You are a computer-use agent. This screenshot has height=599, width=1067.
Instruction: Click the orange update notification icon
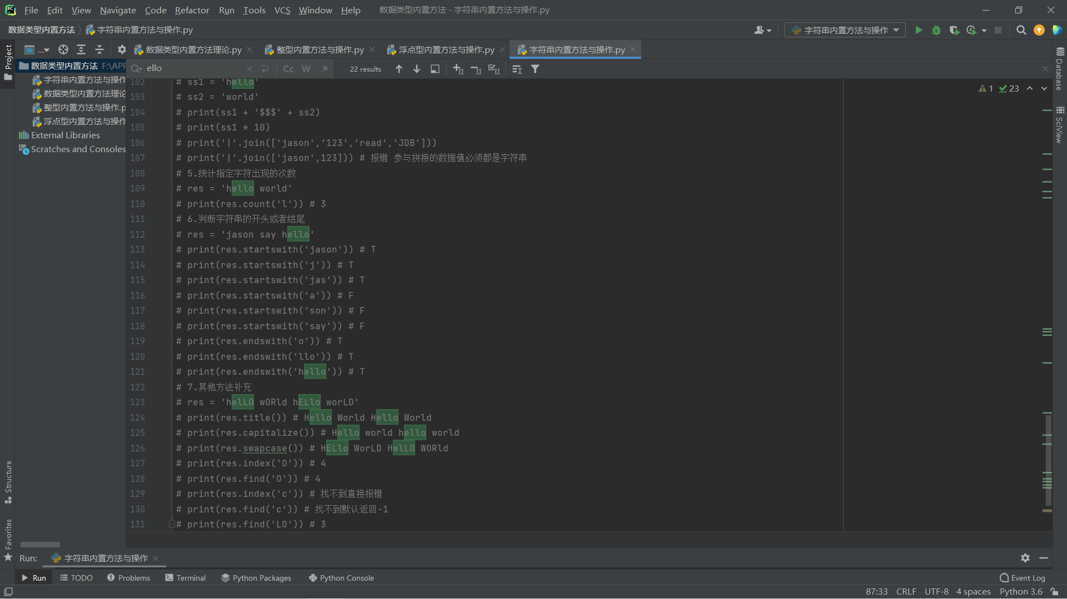coord(1039,30)
